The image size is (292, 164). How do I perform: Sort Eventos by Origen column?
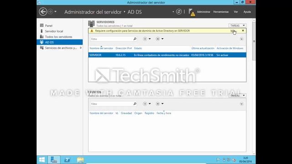point(138,113)
